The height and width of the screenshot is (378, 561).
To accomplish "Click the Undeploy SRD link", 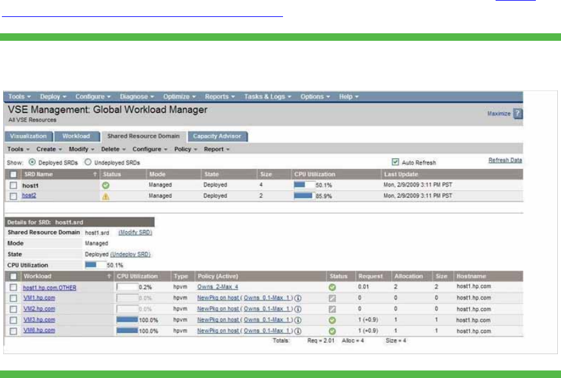I will pyautogui.click(x=130, y=254).
